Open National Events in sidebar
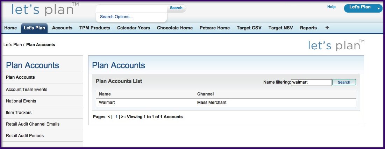The width and height of the screenshot is (385, 149). point(21,101)
